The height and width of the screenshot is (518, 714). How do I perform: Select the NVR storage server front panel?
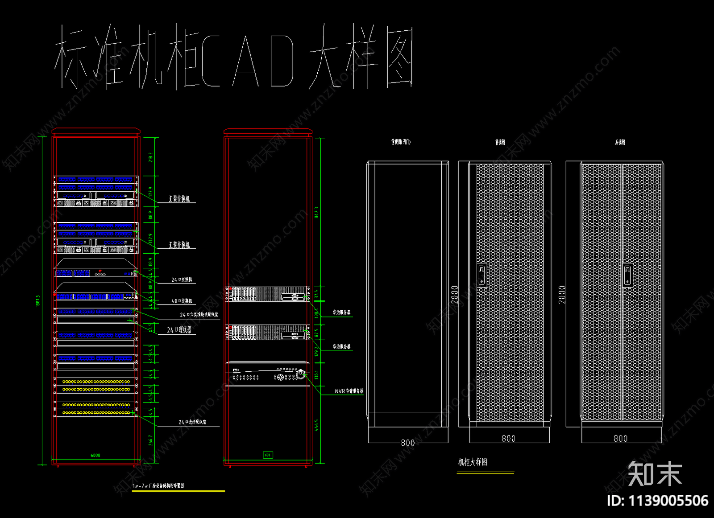(x=267, y=374)
